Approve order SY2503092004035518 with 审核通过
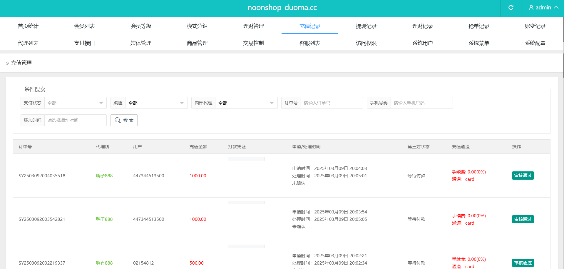564x269 pixels. [x=523, y=176]
